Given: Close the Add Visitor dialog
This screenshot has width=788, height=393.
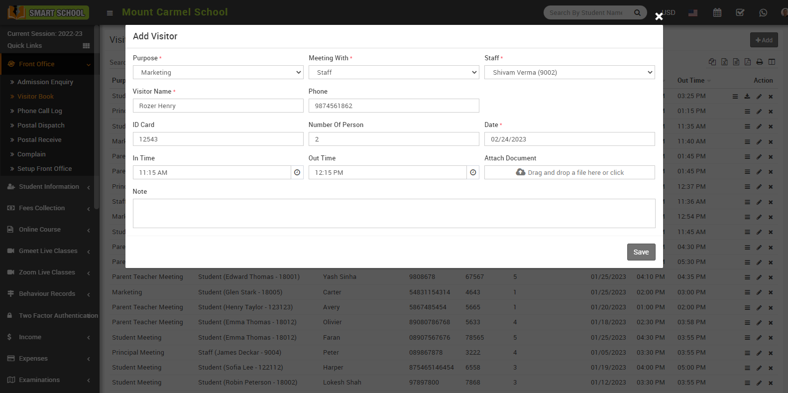Looking at the screenshot, I should click(x=659, y=16).
